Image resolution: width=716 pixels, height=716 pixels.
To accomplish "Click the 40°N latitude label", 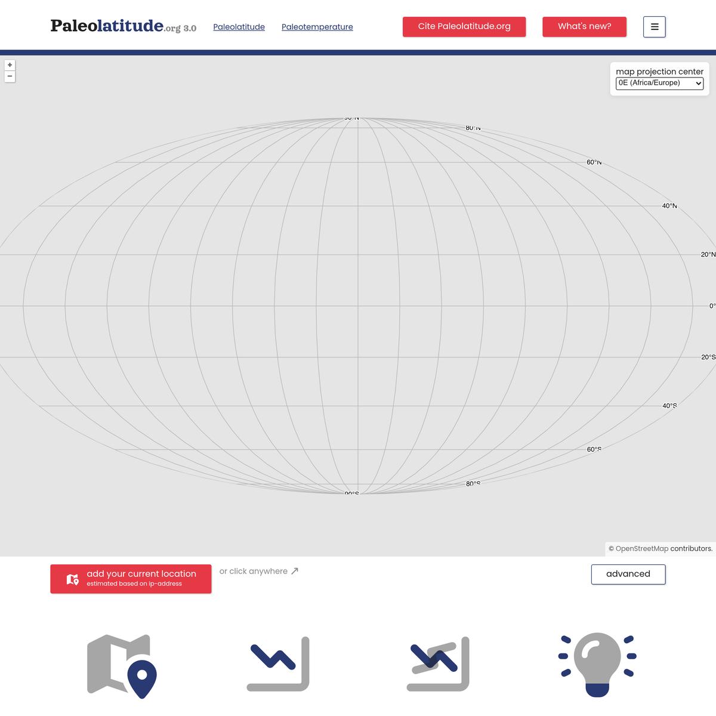I will click(x=669, y=206).
